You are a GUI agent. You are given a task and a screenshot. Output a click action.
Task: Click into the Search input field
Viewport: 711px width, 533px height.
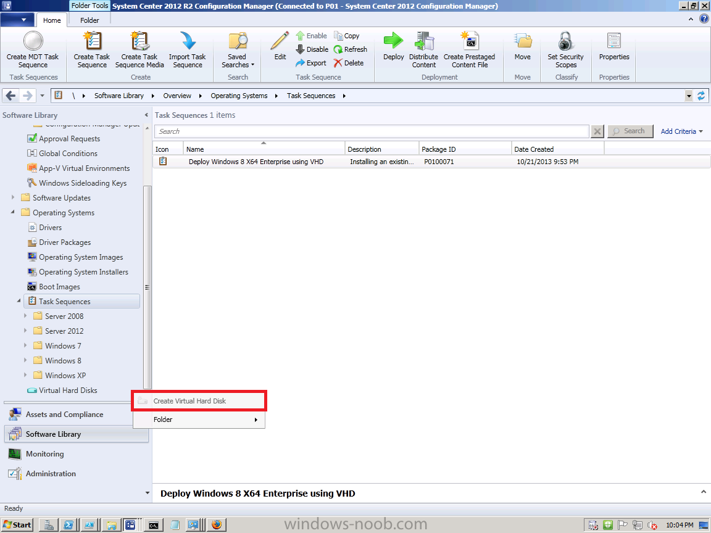point(372,131)
